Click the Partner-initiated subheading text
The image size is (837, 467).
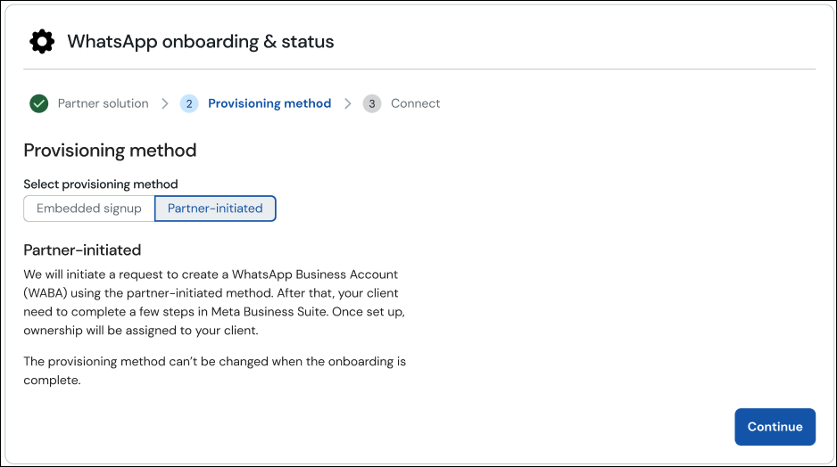coord(82,250)
